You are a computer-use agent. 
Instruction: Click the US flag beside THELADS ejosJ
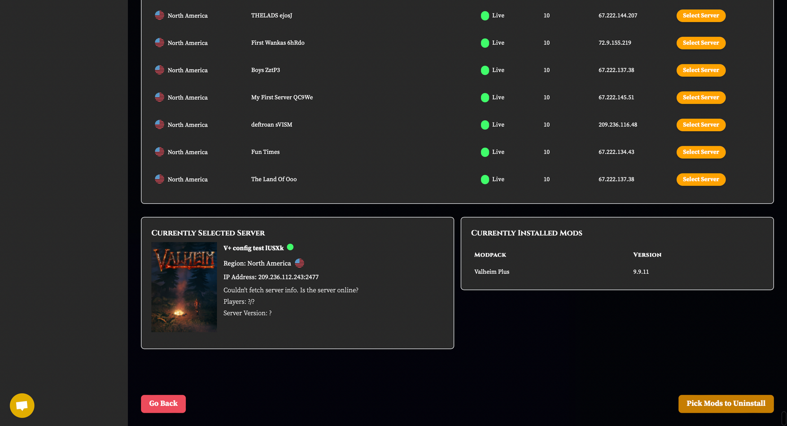159,15
